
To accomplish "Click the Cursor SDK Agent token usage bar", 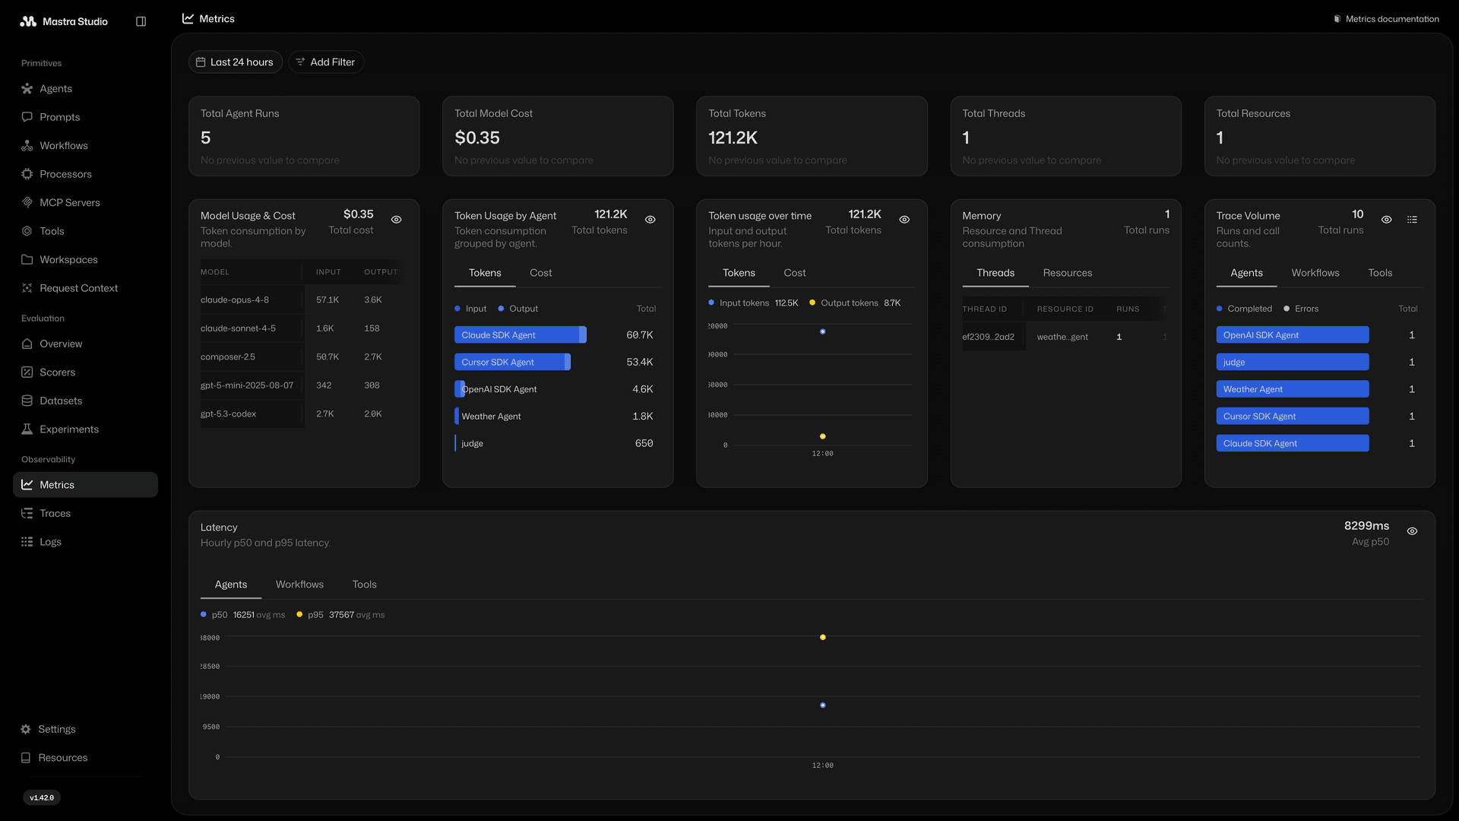I will [512, 363].
